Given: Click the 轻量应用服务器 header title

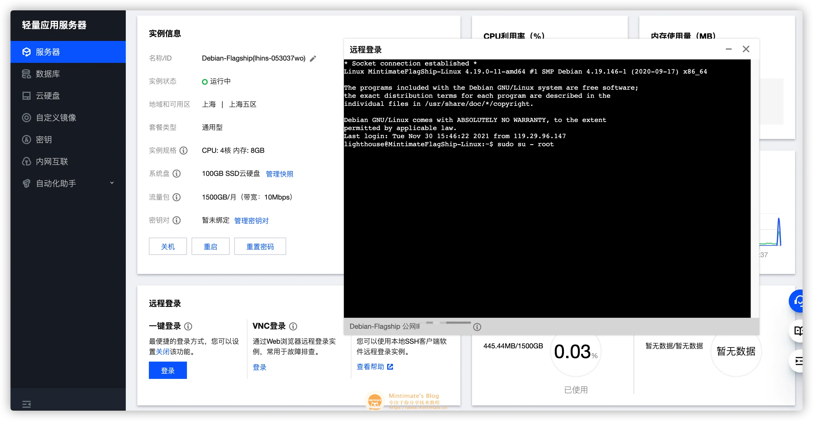Looking at the screenshot, I should 54,25.
